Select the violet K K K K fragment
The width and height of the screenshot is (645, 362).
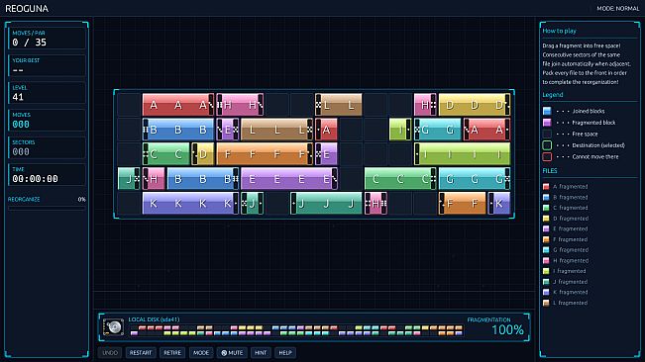pos(190,203)
